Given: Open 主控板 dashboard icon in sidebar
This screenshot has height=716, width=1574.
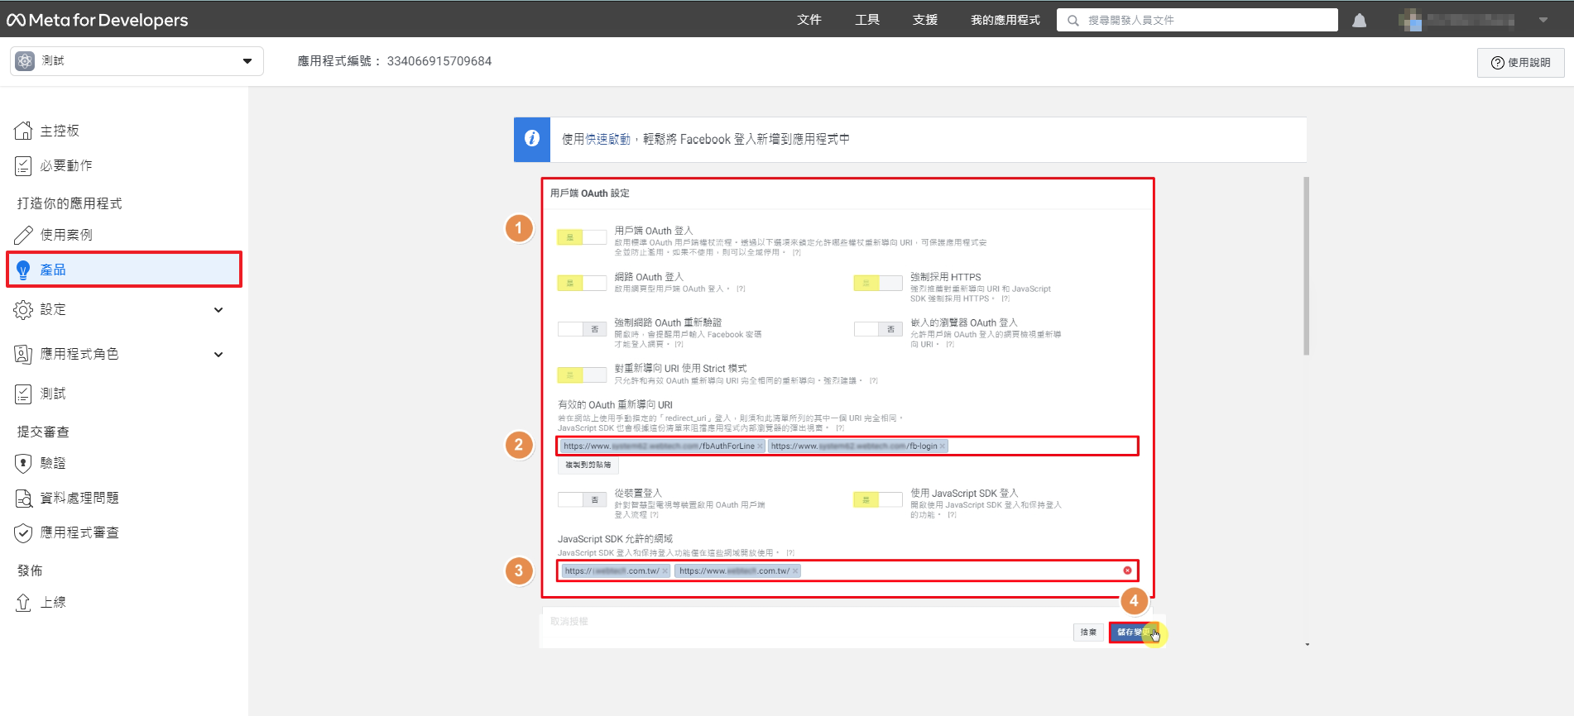Looking at the screenshot, I should 23,131.
